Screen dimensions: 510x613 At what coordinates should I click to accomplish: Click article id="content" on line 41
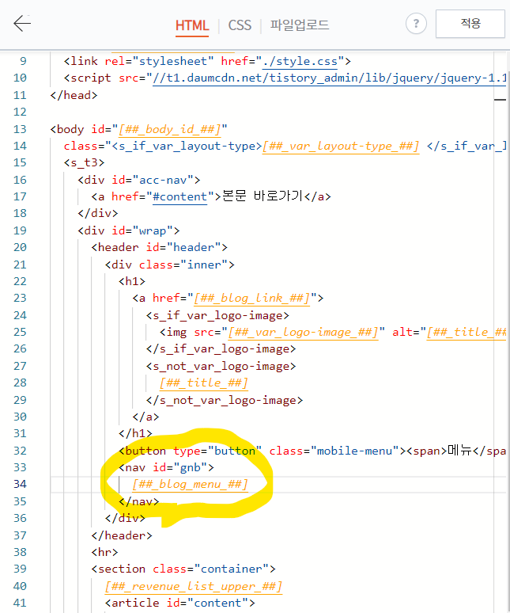click(x=180, y=603)
